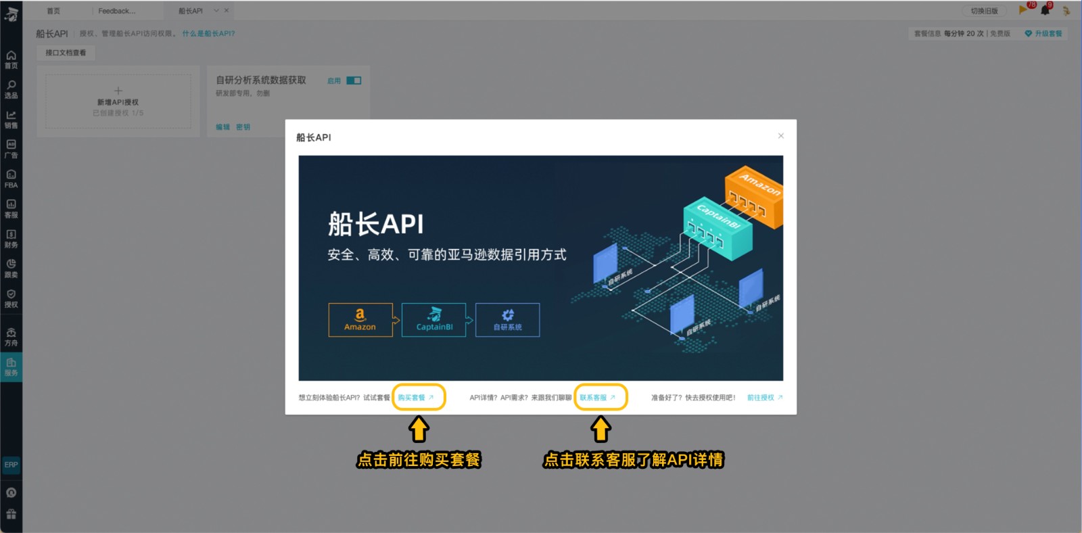1082x533 pixels.
Task: Click the 自研系统 box in banner
Action: tap(508, 320)
